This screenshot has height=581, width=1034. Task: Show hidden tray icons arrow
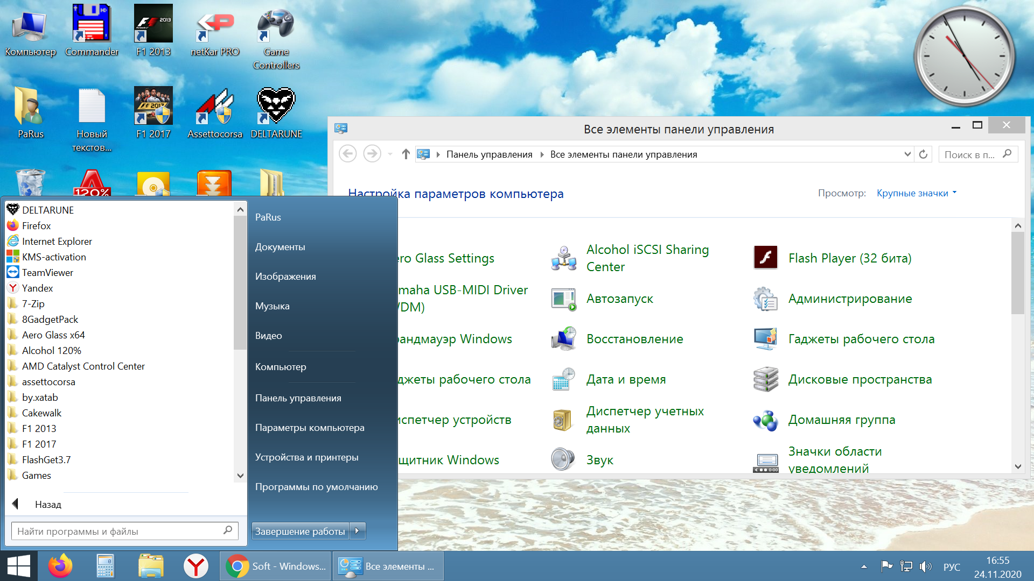tap(864, 566)
